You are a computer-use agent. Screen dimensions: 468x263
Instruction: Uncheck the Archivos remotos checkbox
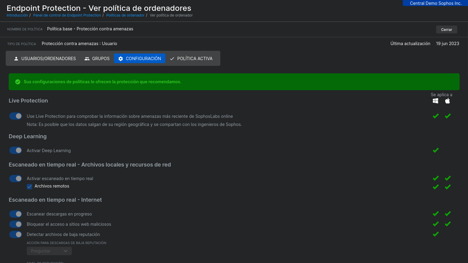point(29,186)
